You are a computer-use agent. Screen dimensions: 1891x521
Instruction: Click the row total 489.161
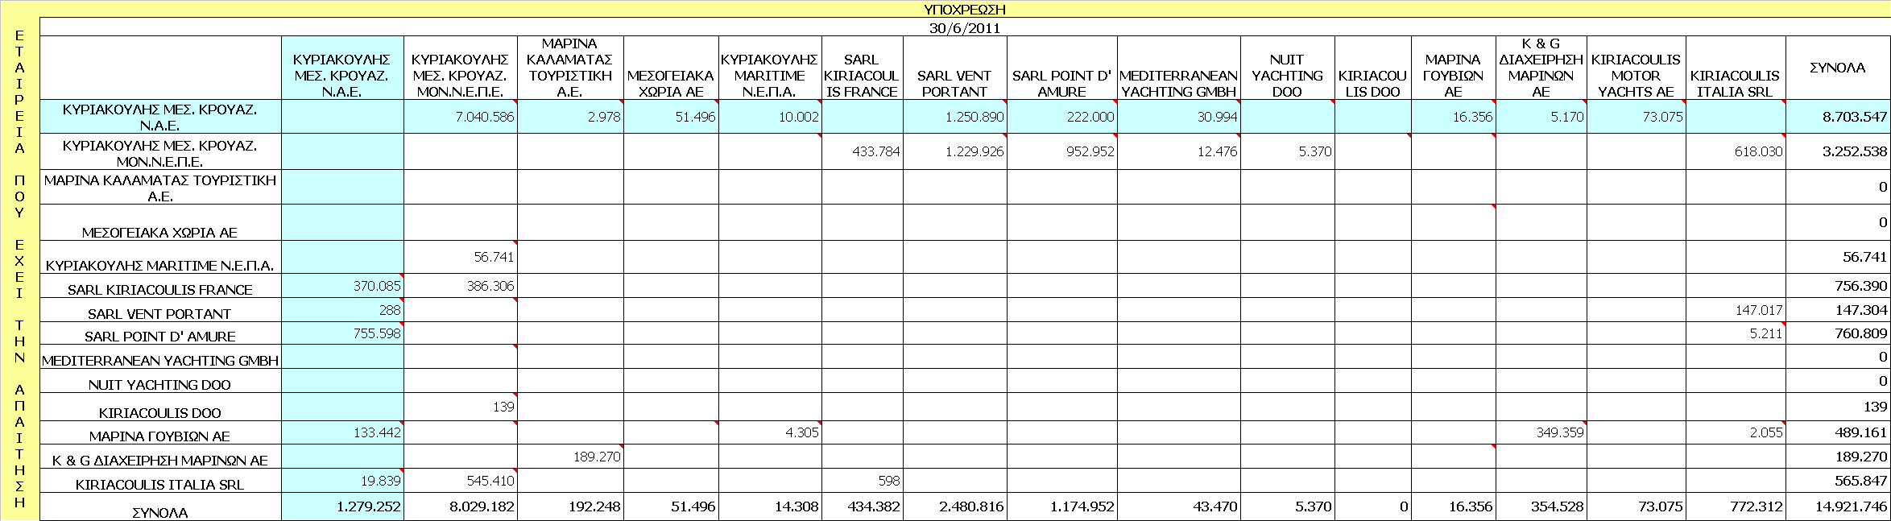click(1838, 432)
